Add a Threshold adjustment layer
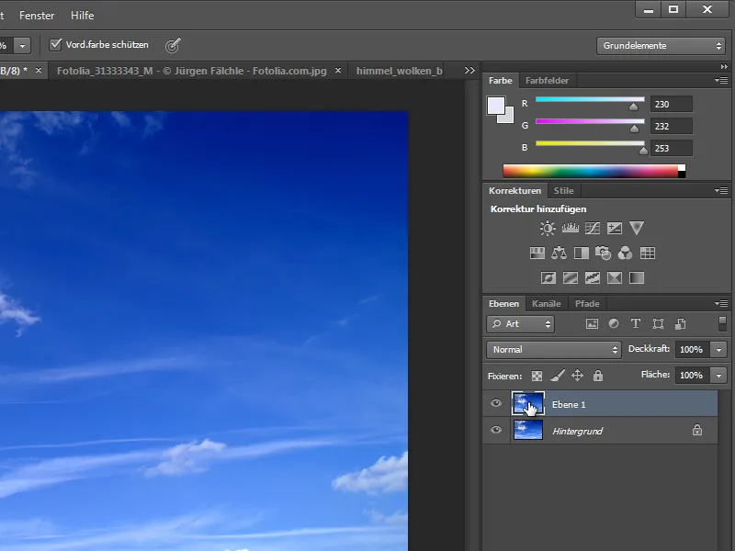Image resolution: width=735 pixels, height=551 pixels. tap(592, 278)
